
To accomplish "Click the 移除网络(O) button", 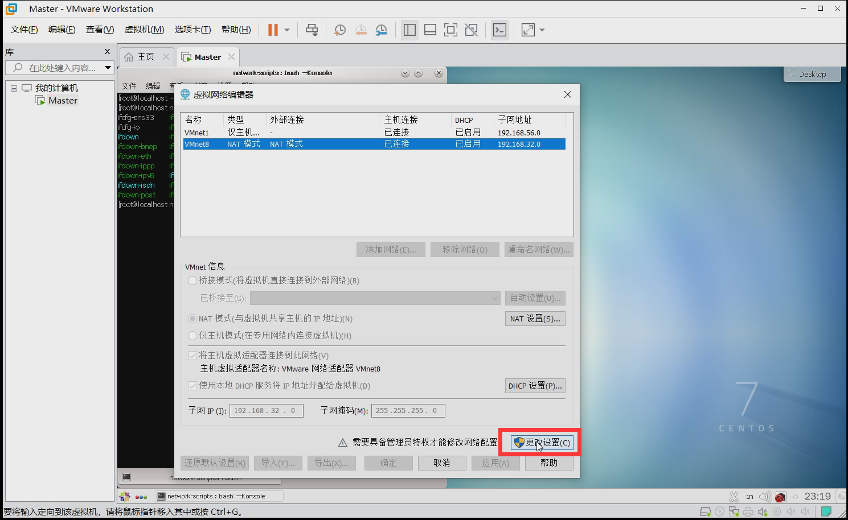I will click(x=465, y=250).
